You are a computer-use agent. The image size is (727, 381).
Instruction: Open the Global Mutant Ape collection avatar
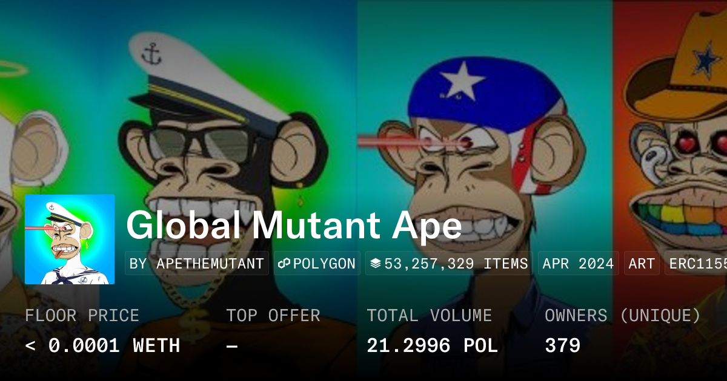click(70, 239)
